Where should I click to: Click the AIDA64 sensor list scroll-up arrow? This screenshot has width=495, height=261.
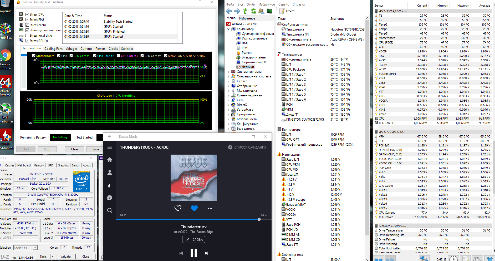pos(367,18)
